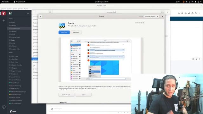203x114 pixels.
Task: Click the Fractal app icon in Software
Action: click(62, 26)
